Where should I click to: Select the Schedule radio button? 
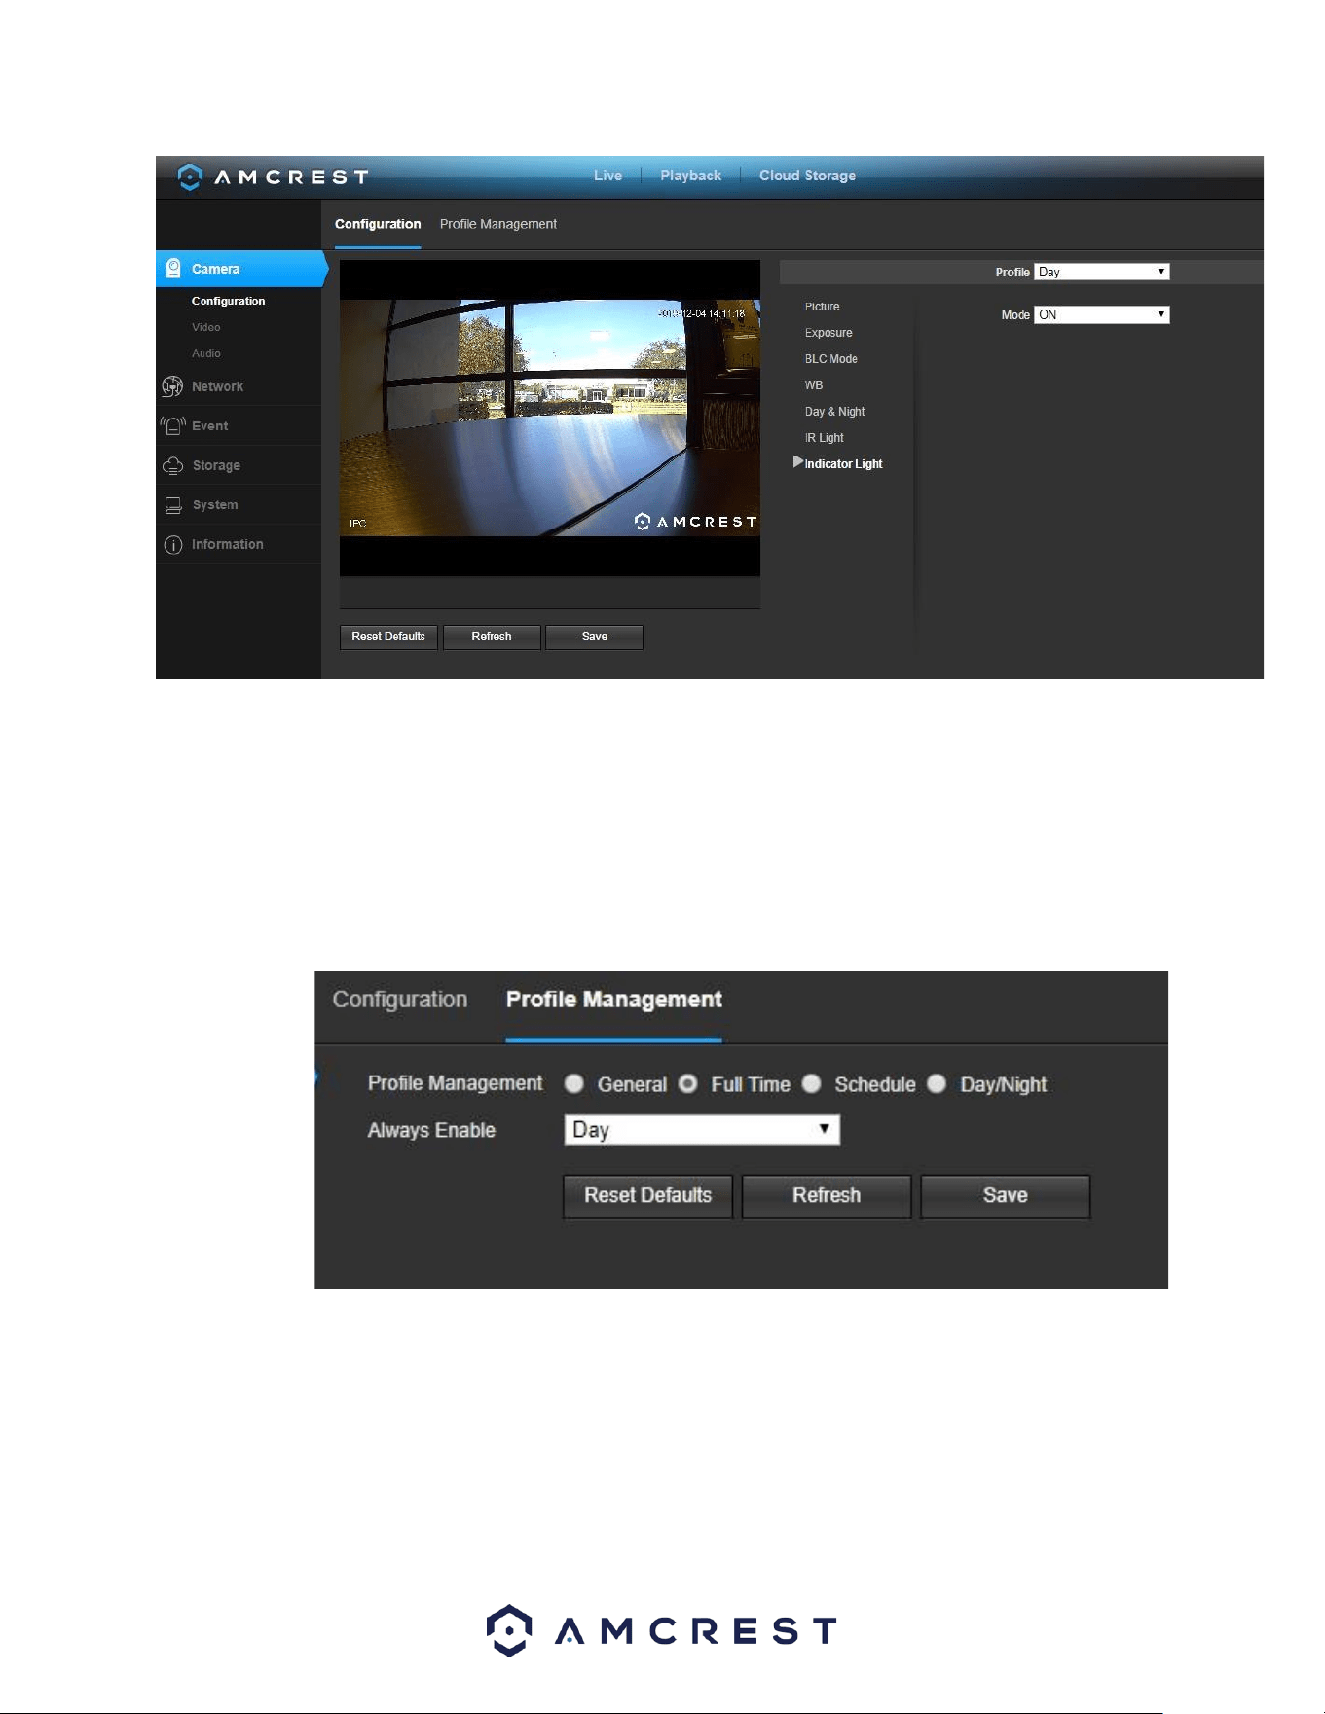812,1083
